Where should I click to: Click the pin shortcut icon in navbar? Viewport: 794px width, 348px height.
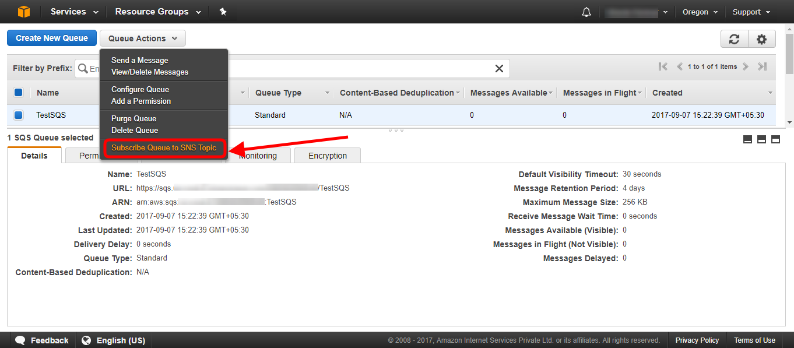223,12
